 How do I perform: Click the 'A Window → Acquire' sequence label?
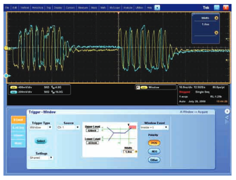coord(194,112)
